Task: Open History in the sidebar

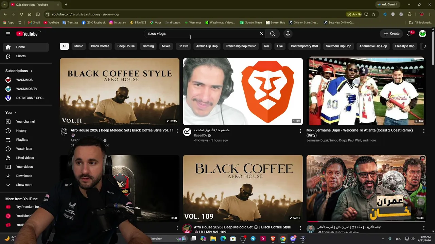Action: (26, 130)
